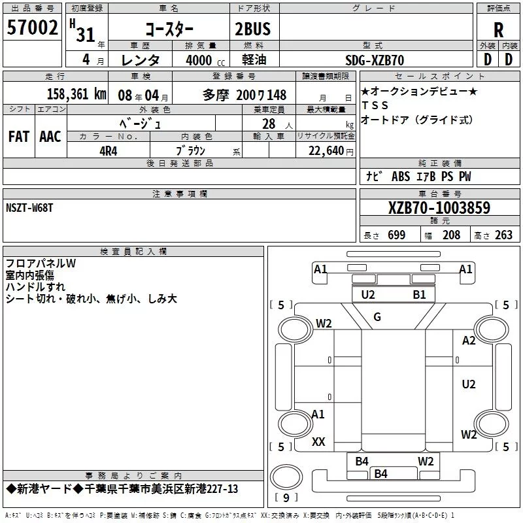Click the air conditioning value AAC

(x=50, y=137)
